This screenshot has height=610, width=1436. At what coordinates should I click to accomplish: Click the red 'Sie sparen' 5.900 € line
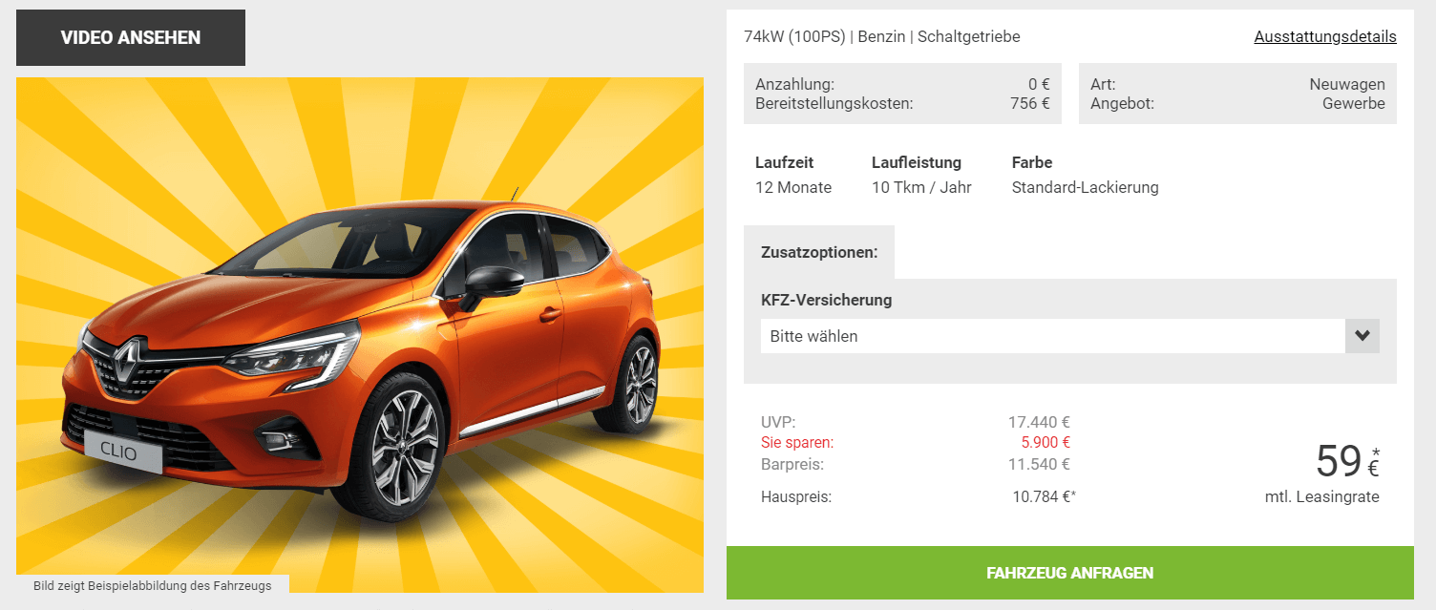click(916, 443)
